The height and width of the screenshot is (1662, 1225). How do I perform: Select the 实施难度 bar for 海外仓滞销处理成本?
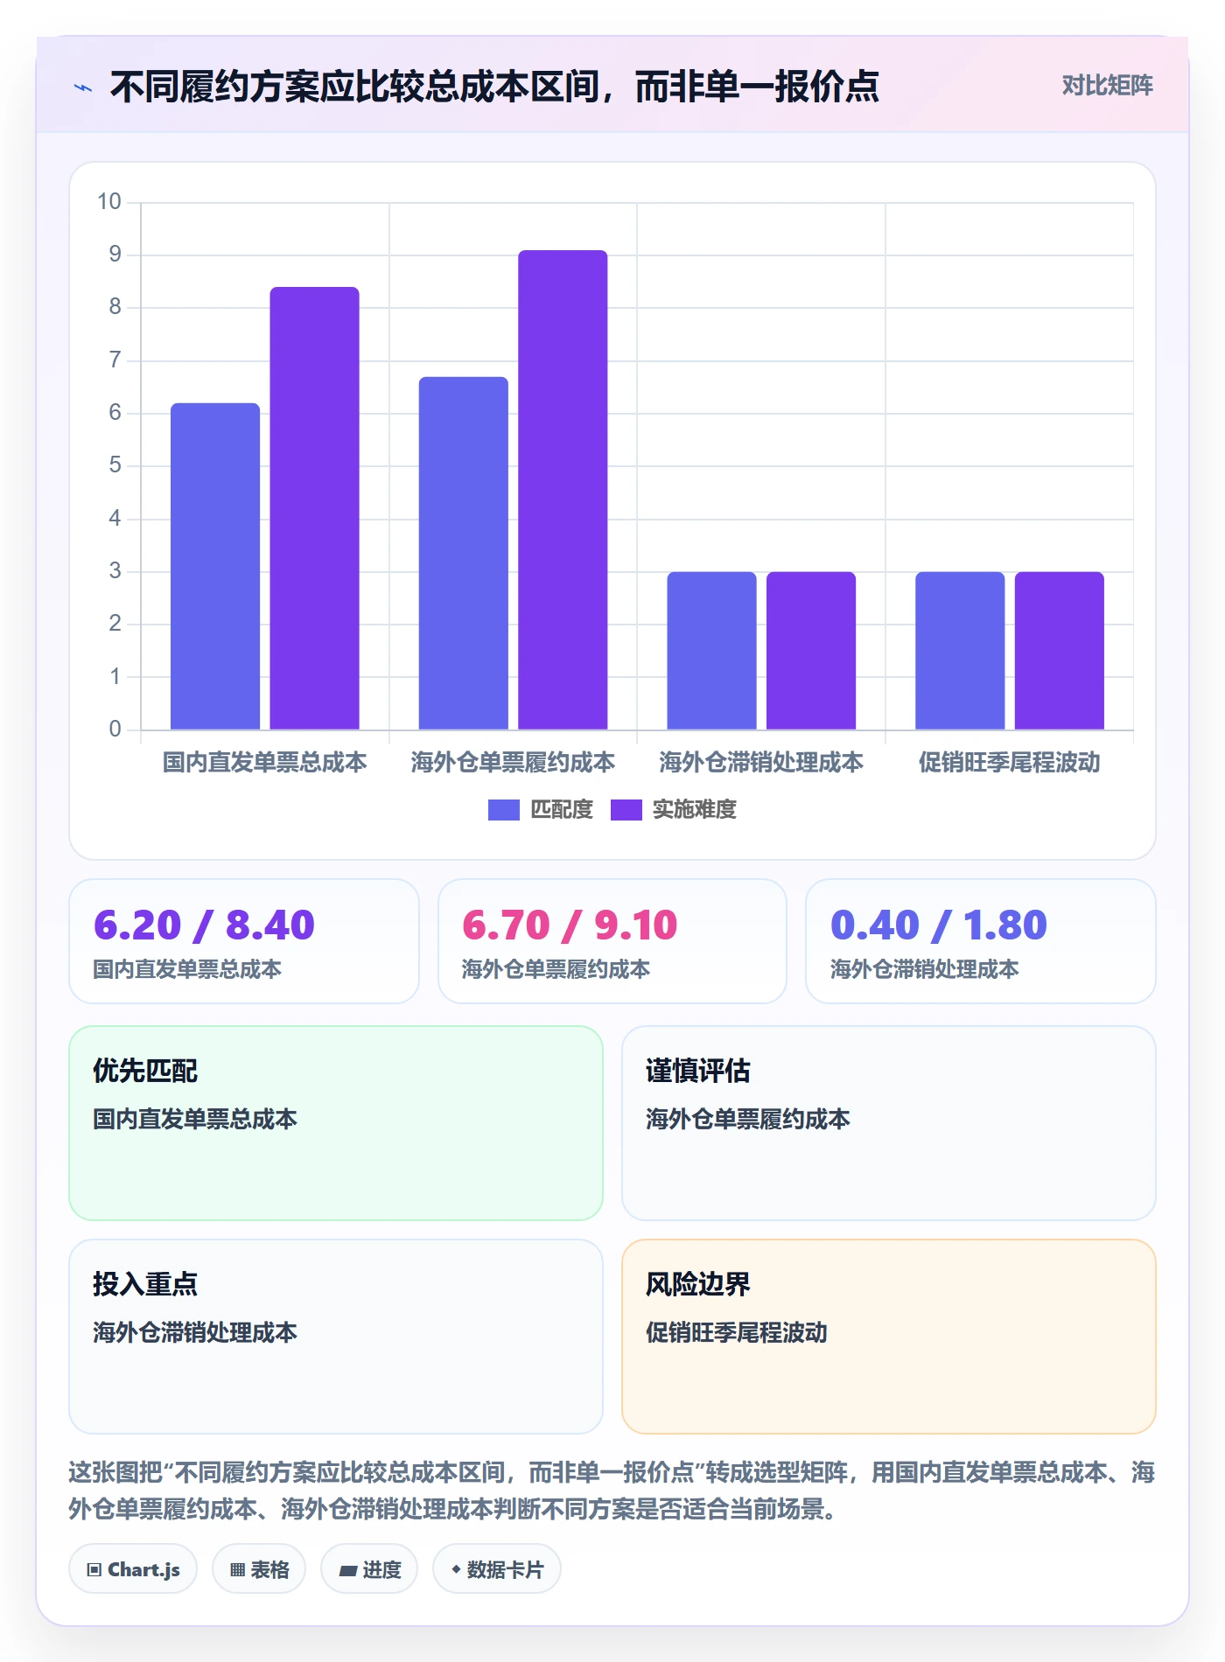(x=811, y=651)
